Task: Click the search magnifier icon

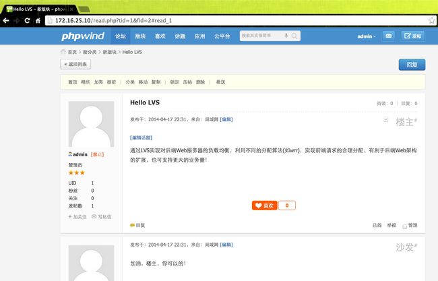Action: pos(294,36)
